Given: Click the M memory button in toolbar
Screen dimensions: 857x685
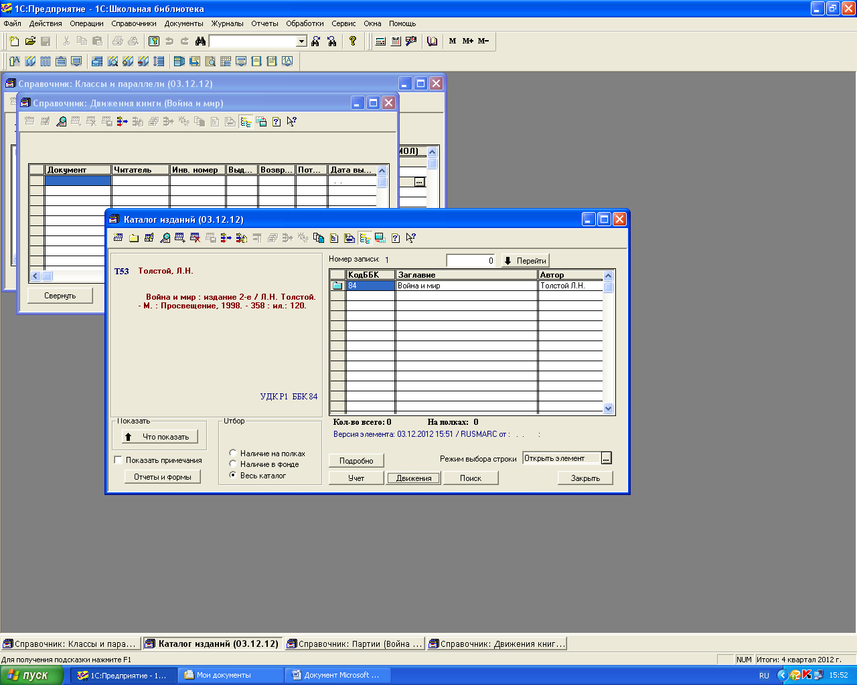Looking at the screenshot, I should tap(453, 41).
